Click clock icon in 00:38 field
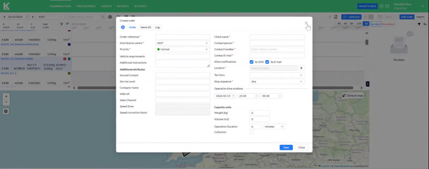This screenshot has height=169, width=429. tap(280, 96)
